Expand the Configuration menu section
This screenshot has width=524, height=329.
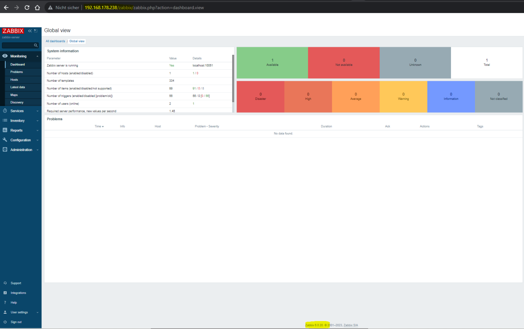pos(20,140)
